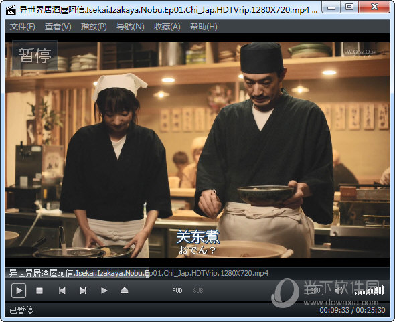Skip to the next file
This screenshot has height=322, width=395.
(83, 291)
